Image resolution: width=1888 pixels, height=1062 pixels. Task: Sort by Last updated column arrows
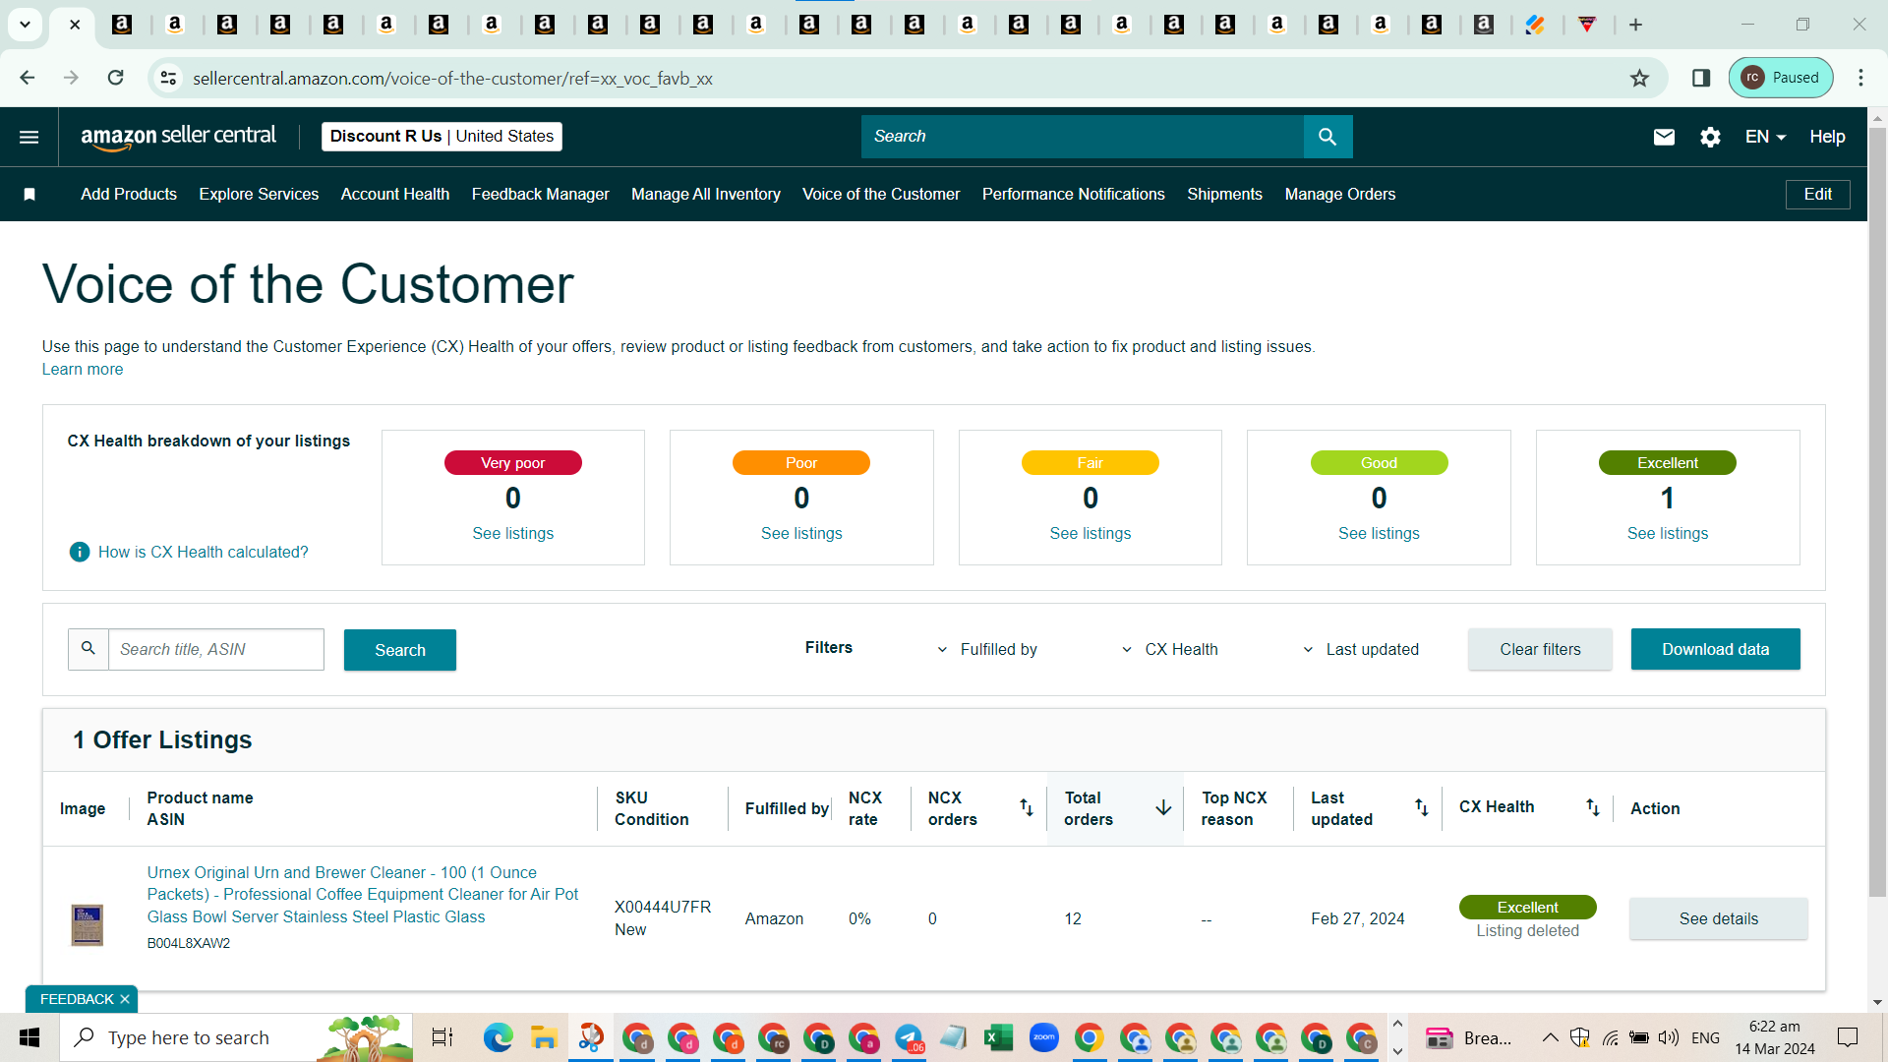(x=1421, y=807)
